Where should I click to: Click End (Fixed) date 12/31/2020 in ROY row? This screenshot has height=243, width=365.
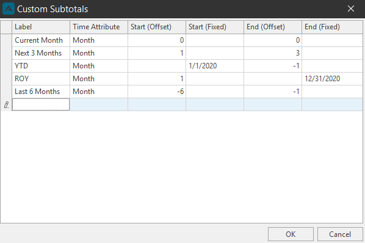coord(333,79)
